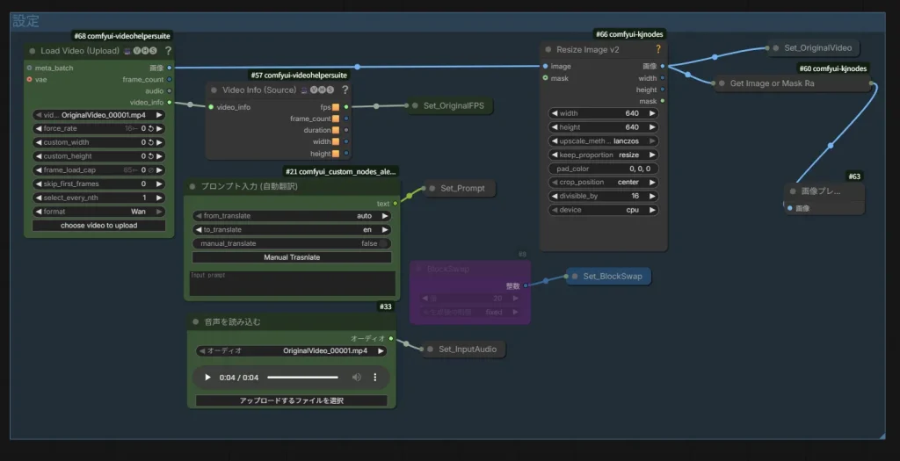The image size is (900, 461).
Task: Click the choose video to upload button
Action: (x=98, y=226)
